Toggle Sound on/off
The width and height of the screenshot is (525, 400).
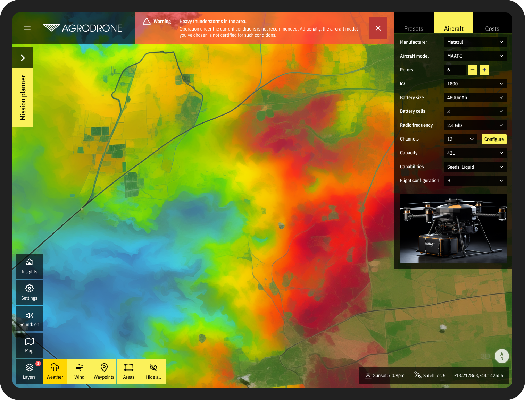[x=29, y=319]
